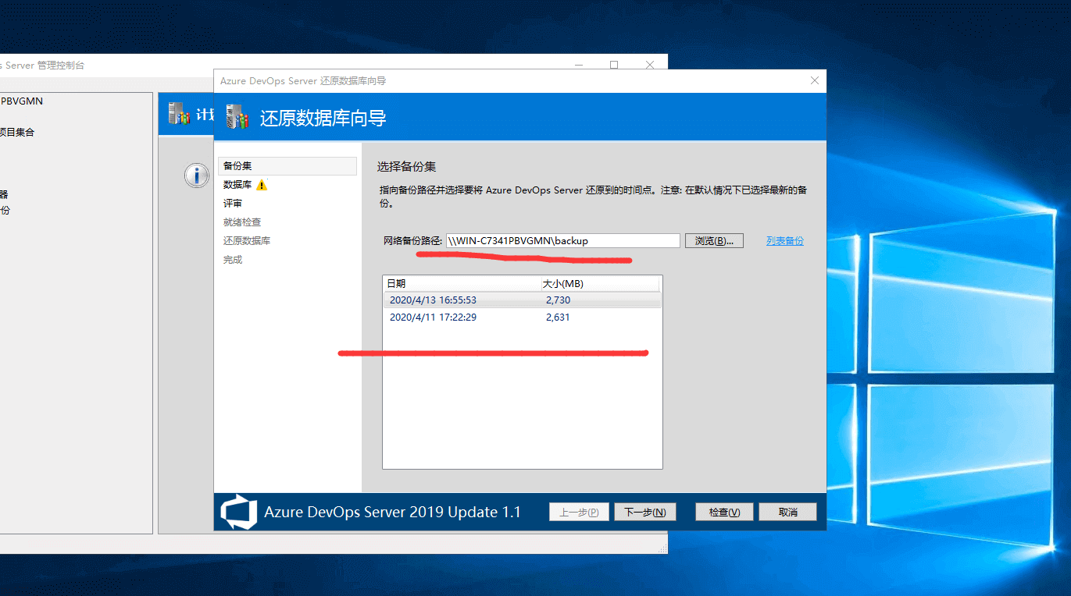Maximize the management console window
Screen dimensions: 1071x596
coord(614,66)
